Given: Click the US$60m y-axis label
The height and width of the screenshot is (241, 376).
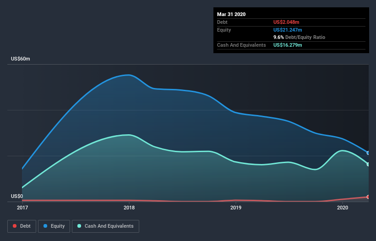Looking at the screenshot, I should click(21, 59).
